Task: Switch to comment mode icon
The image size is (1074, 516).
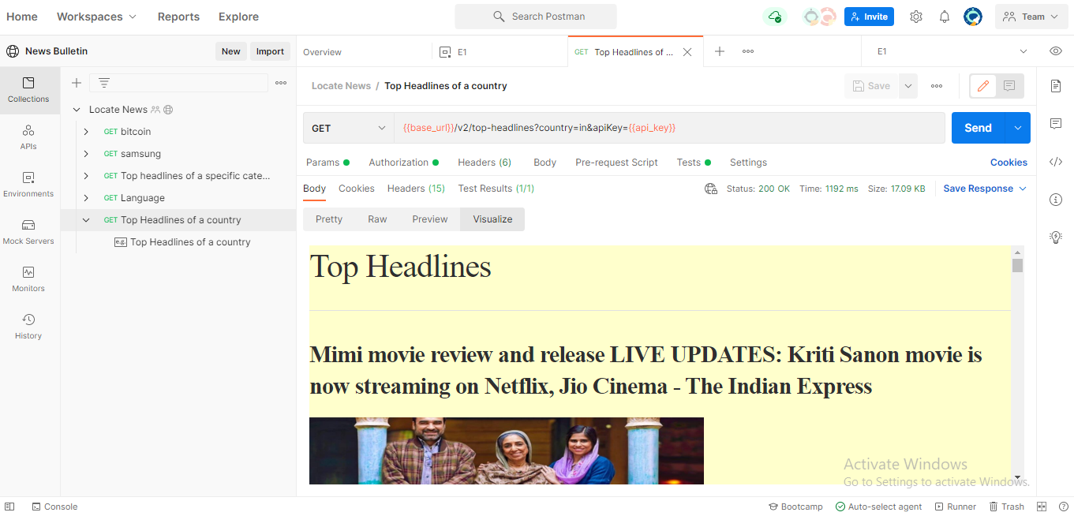Action: pos(1009,86)
